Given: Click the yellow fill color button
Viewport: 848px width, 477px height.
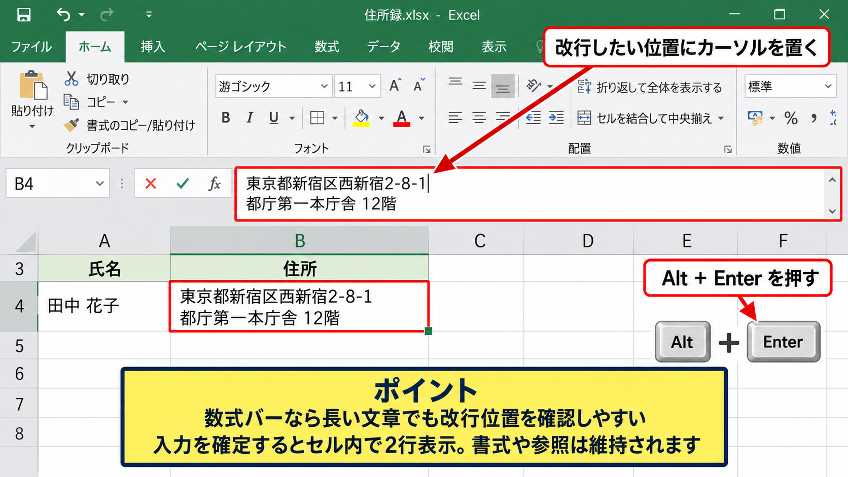Looking at the screenshot, I should click(362, 118).
